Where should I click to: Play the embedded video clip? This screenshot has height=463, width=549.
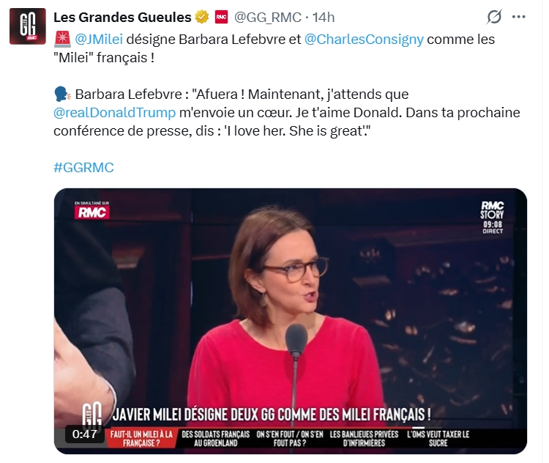coord(291,321)
